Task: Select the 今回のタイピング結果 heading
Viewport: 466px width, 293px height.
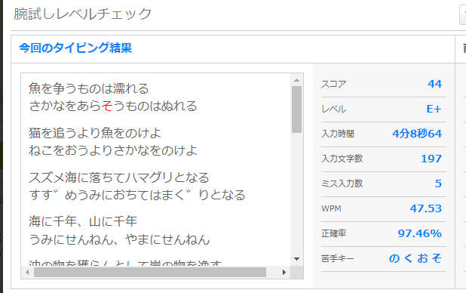Action: coord(75,48)
